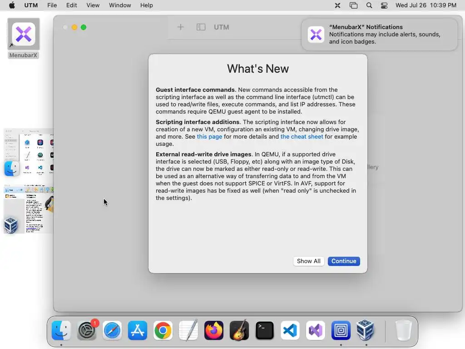The image size is (465, 349).
Task: Open Visual Studio from the Dock
Action: tap(316, 330)
